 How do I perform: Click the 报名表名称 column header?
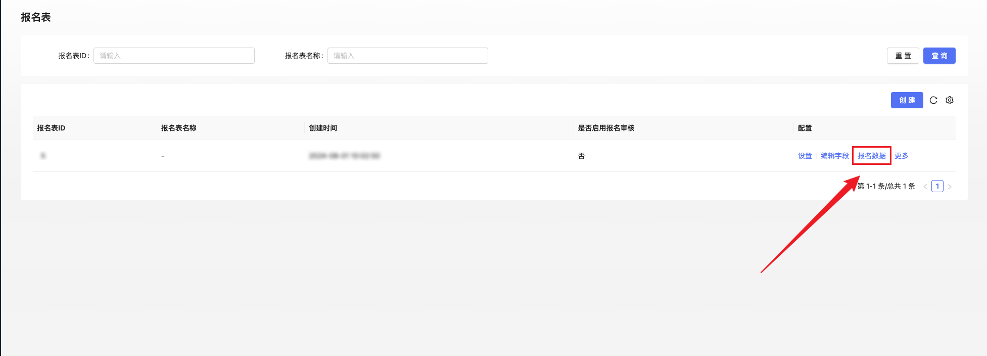179,128
